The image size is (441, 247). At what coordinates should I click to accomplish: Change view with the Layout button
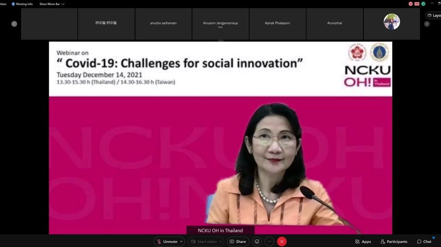(434, 16)
